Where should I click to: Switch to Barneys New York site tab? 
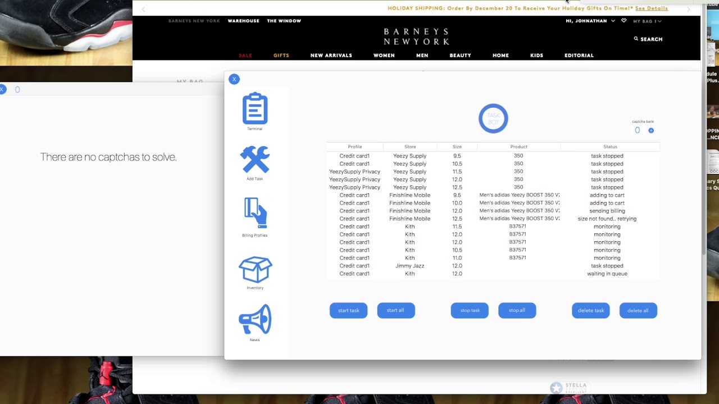pyautogui.click(x=194, y=21)
